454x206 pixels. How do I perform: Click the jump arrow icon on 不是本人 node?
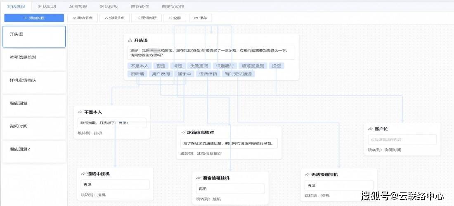[x=80, y=112]
